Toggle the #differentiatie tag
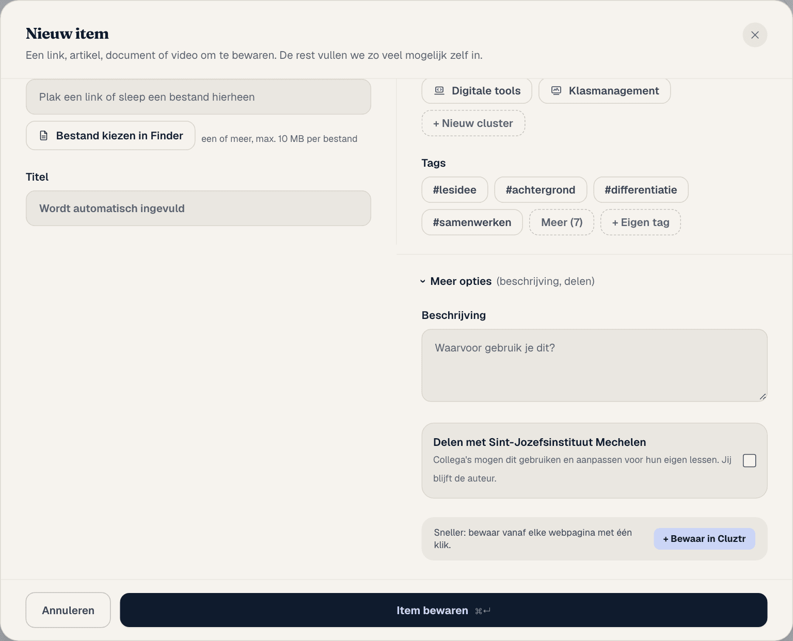The image size is (793, 641). tap(641, 190)
